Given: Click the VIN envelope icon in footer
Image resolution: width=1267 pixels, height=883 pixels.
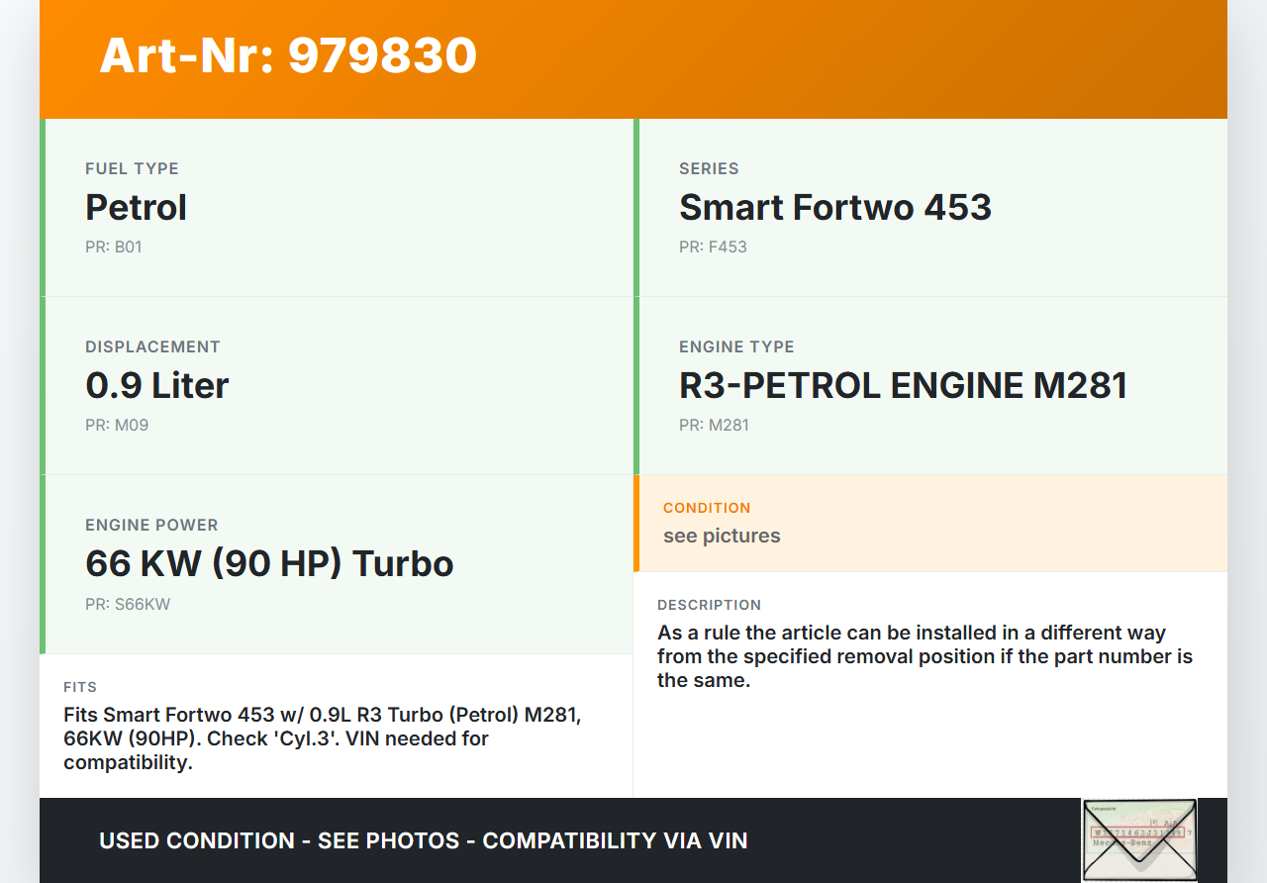Looking at the screenshot, I should tap(1138, 839).
